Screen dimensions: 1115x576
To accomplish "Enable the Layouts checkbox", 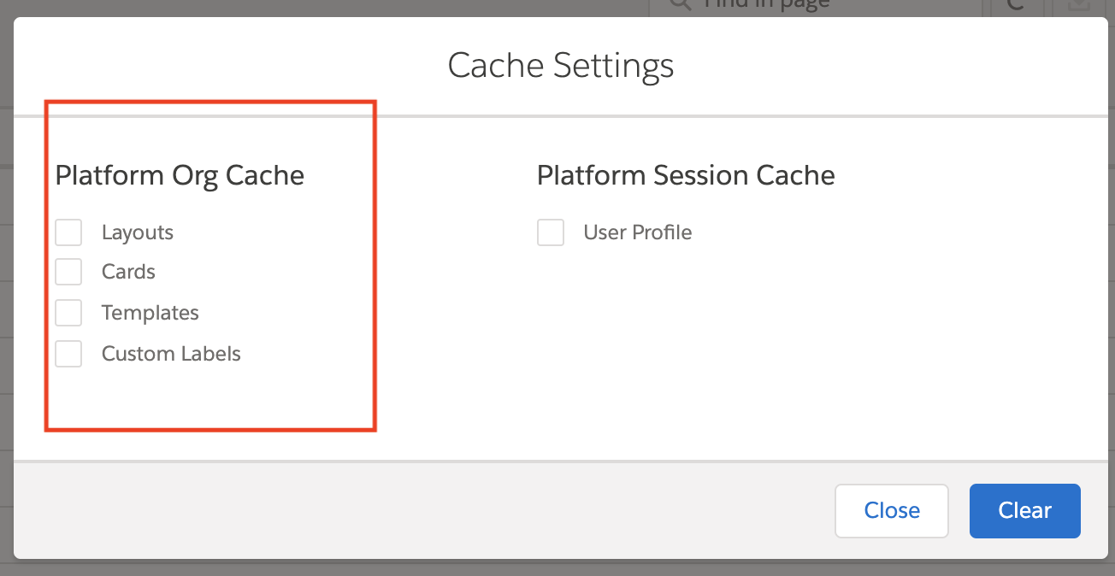I will click(68, 232).
